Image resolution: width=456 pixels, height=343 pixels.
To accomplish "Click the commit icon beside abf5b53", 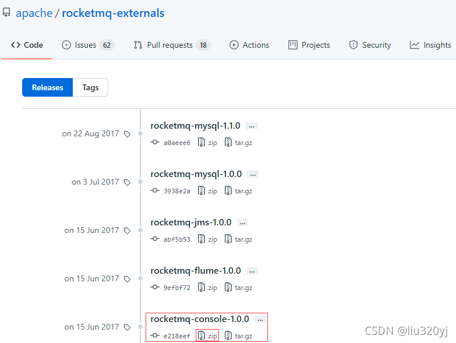I will tap(155, 238).
